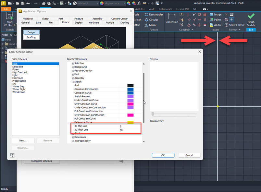This screenshot has height=192, width=261.
Task: Switch color preview to Drafting mode
Action: point(31,37)
